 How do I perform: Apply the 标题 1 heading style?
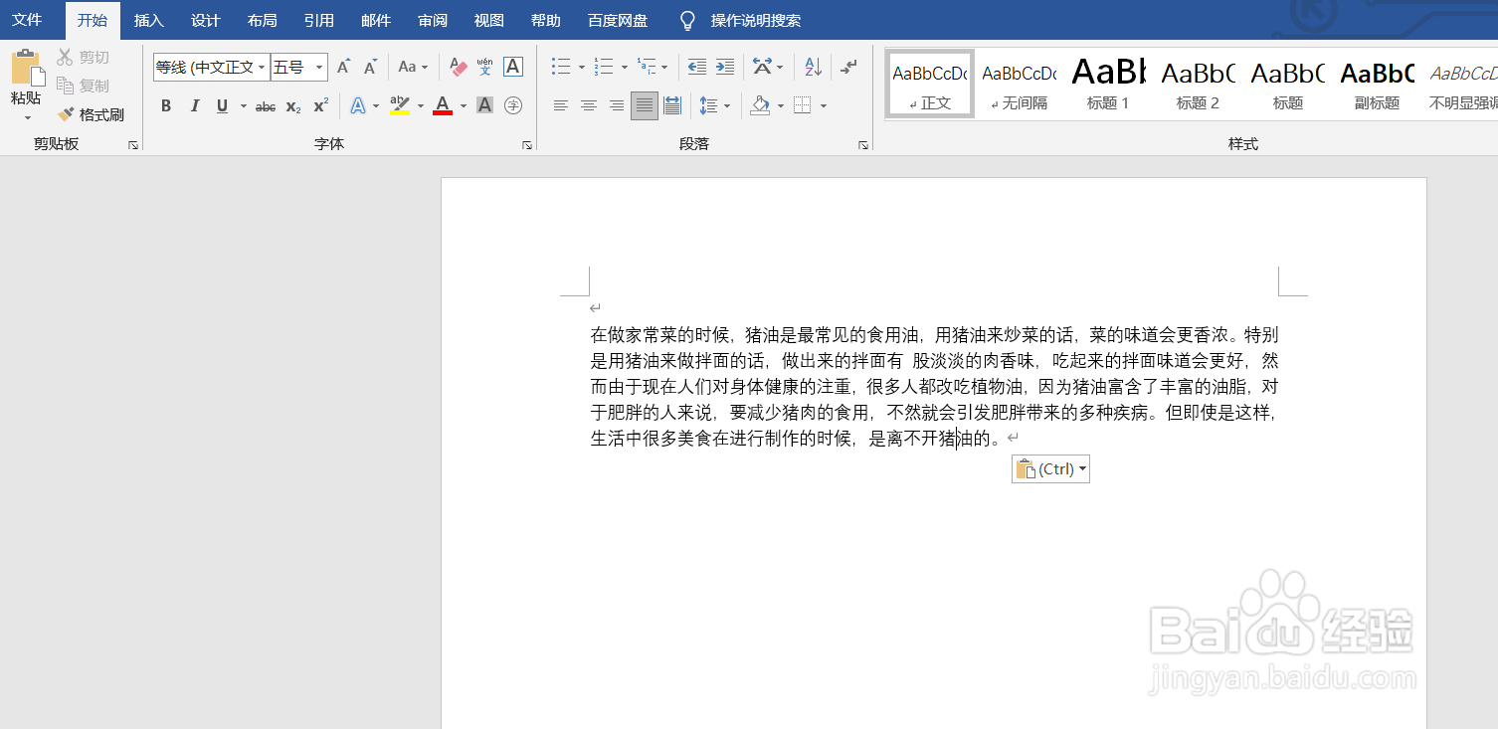(1108, 84)
